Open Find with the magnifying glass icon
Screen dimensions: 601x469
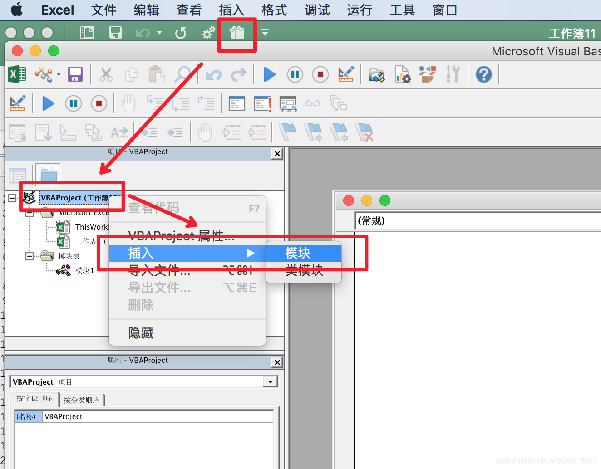point(183,74)
